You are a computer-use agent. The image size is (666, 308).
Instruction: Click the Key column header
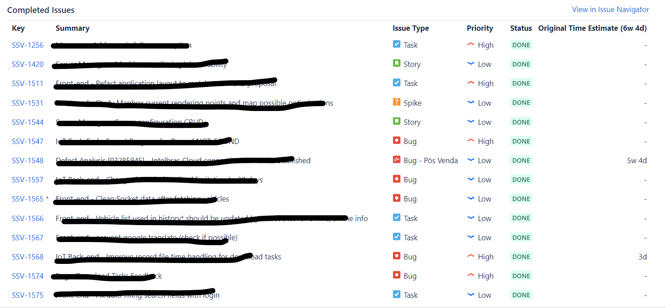click(18, 28)
